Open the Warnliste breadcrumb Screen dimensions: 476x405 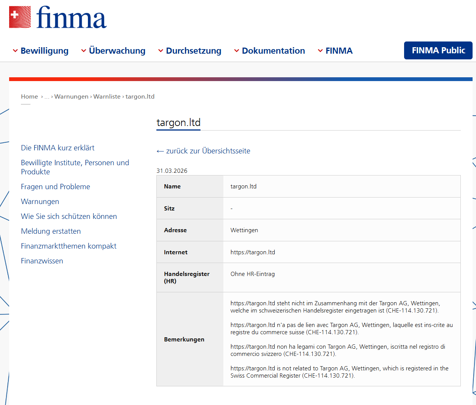pos(107,97)
